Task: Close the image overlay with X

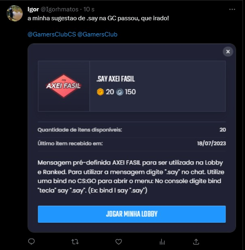Action: pos(228,51)
